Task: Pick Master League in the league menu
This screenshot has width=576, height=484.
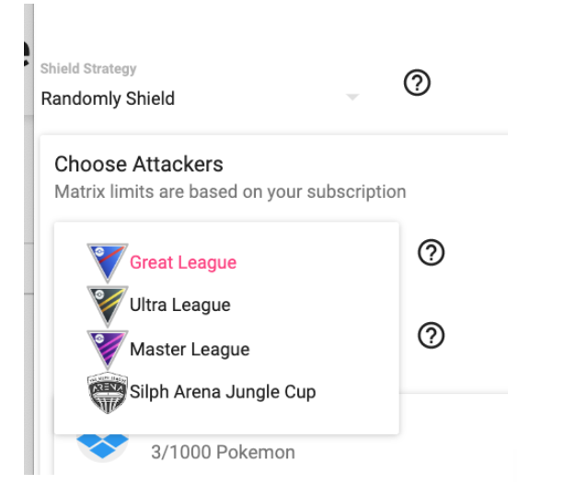Action: click(x=190, y=350)
